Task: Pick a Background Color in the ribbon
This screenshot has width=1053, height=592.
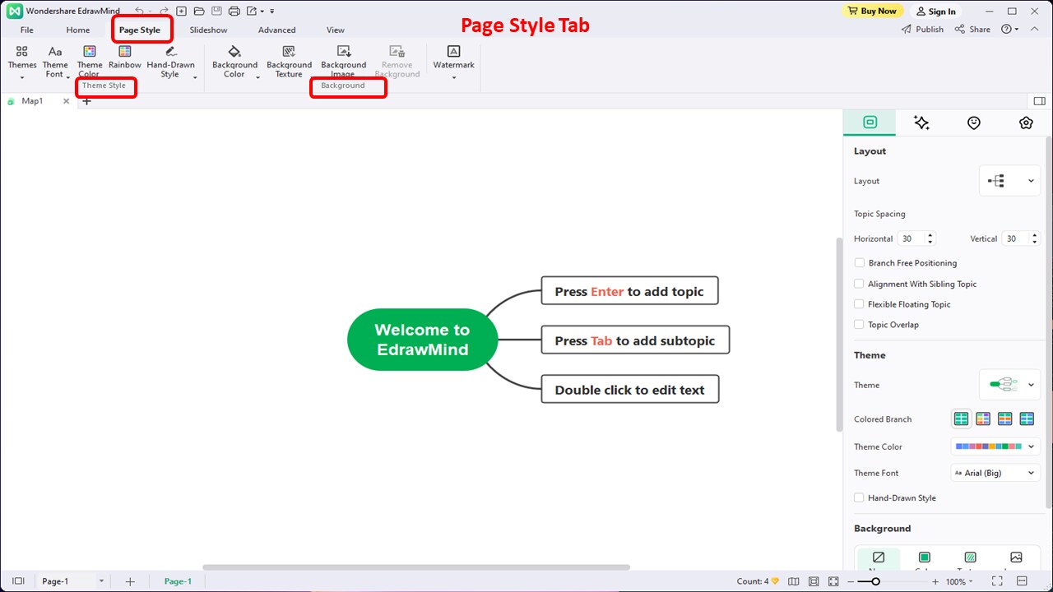Action: click(x=234, y=60)
